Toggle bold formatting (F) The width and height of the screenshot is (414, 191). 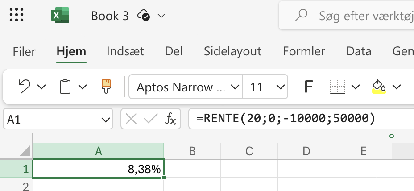308,87
